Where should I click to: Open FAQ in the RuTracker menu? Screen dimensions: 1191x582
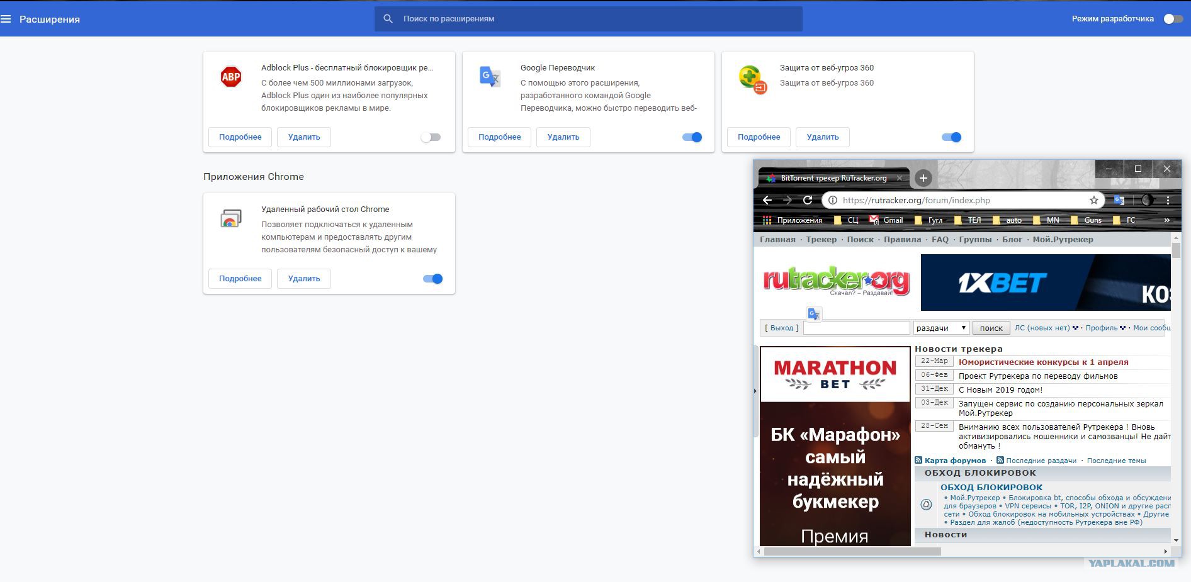point(940,240)
